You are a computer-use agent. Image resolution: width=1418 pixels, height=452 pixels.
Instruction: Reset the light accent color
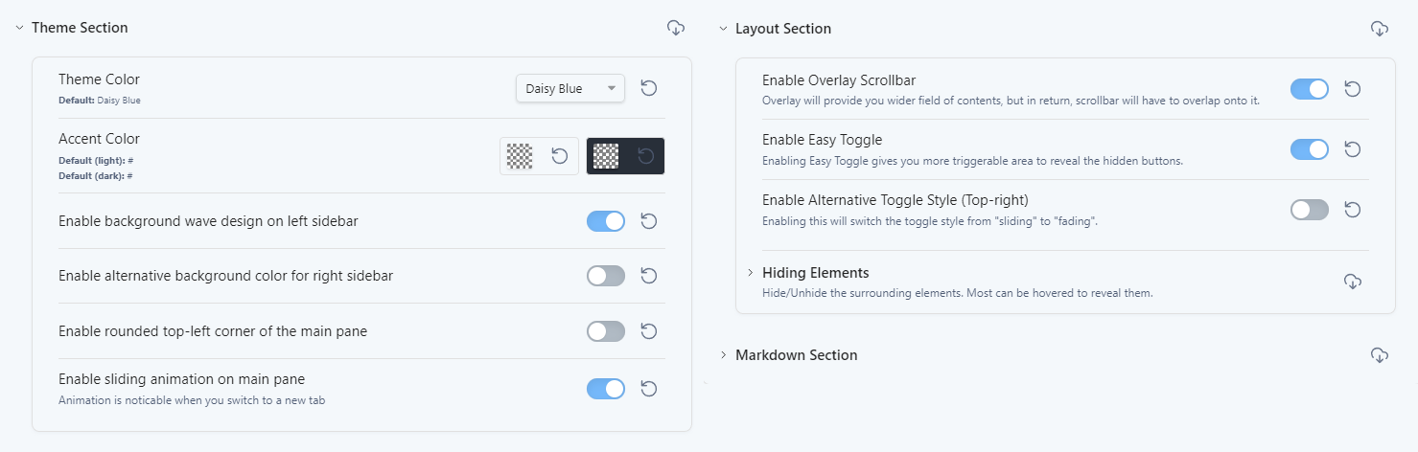click(560, 156)
